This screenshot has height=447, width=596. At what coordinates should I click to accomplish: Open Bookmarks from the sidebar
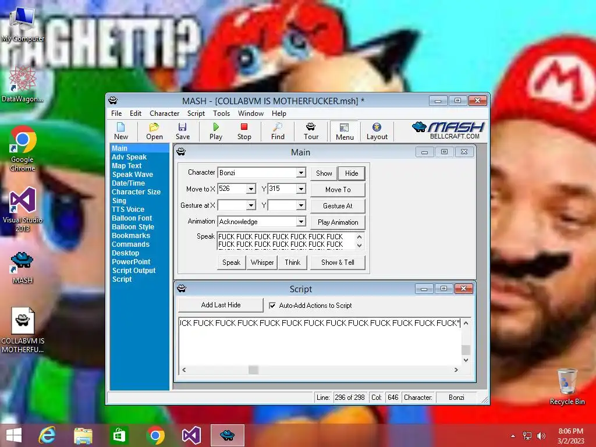[131, 236]
